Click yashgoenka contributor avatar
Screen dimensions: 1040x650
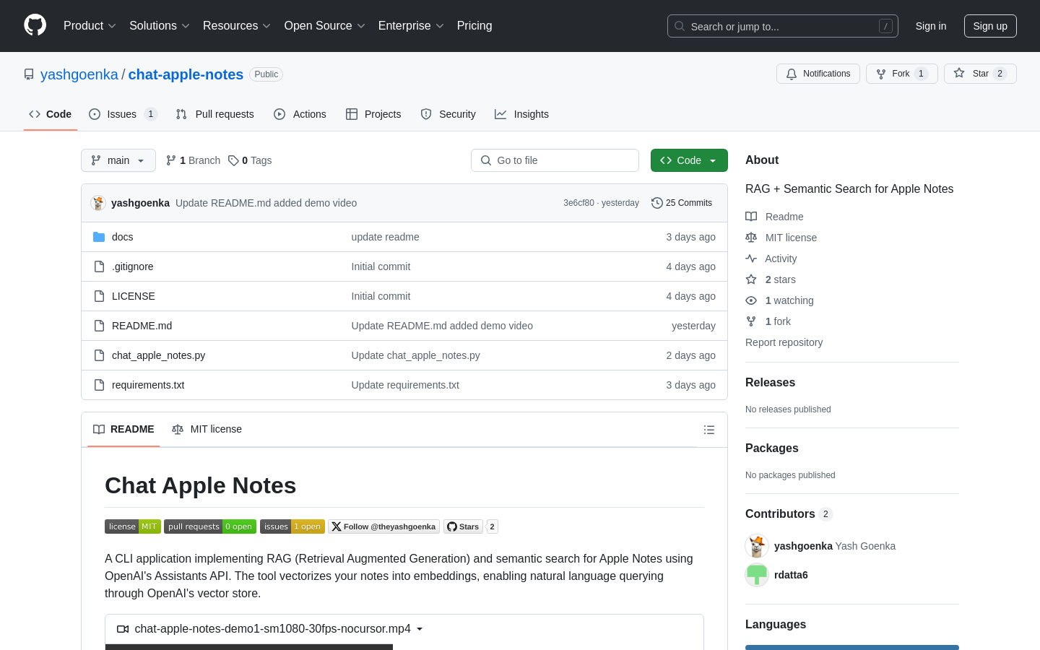click(x=757, y=546)
